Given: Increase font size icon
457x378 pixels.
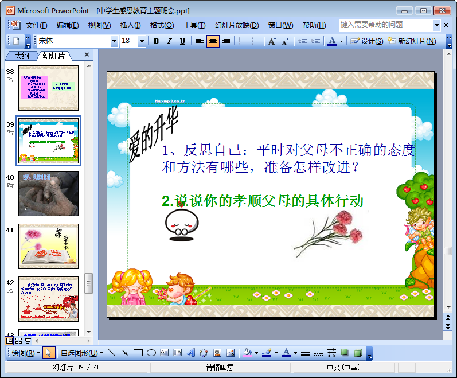Looking at the screenshot, I should pos(272,41).
